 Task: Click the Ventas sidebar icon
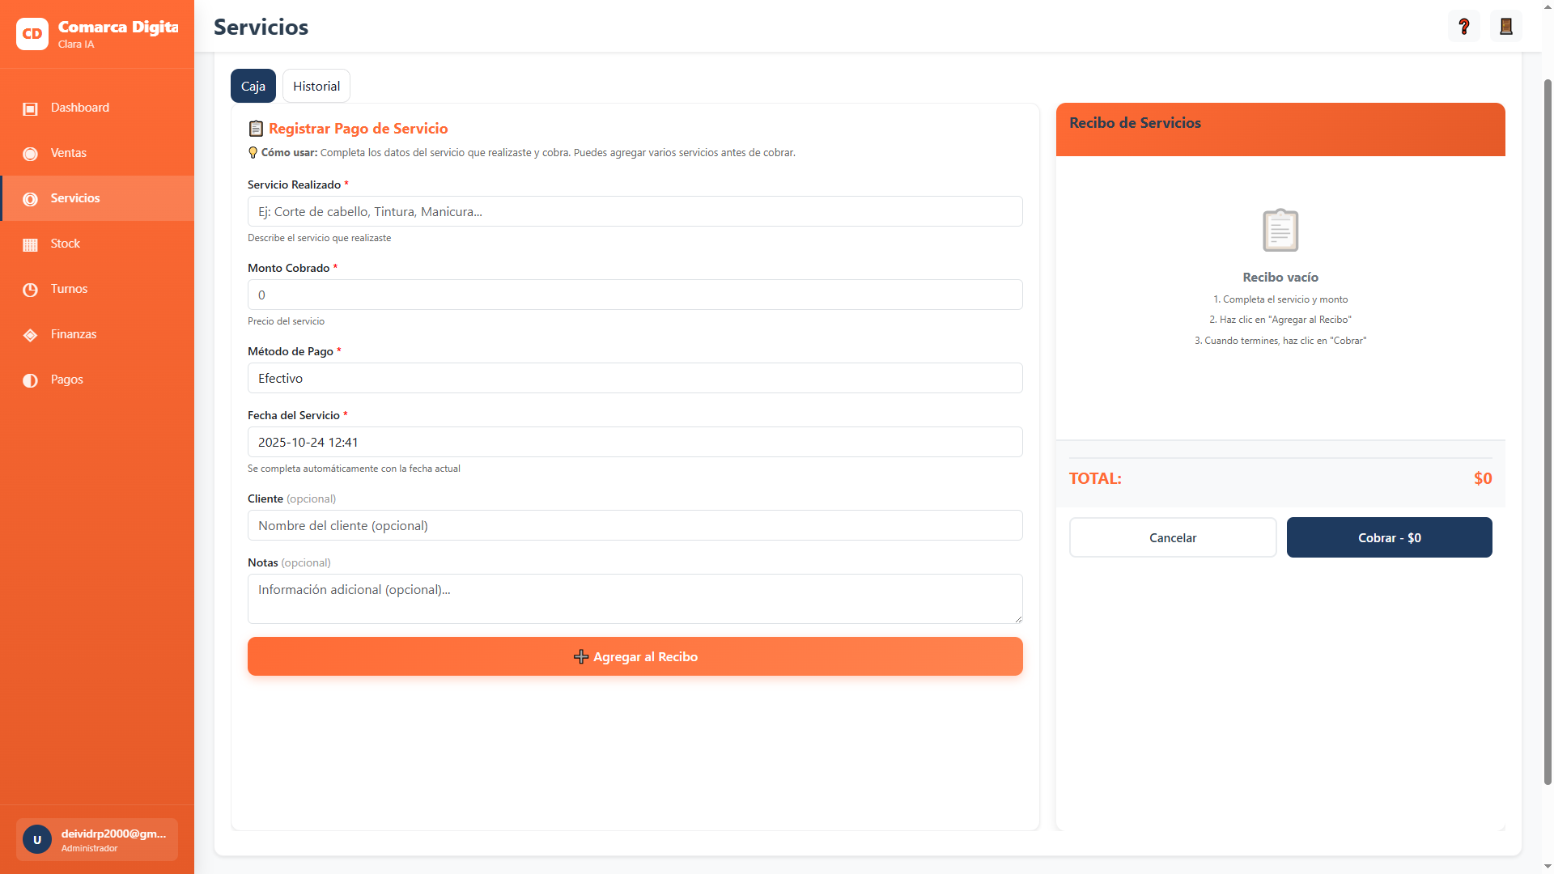30,154
